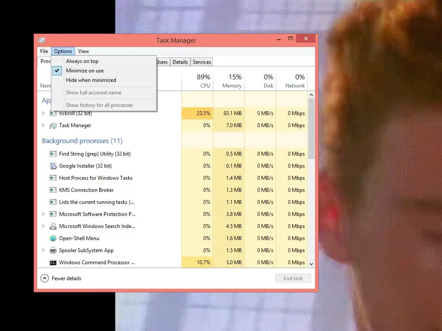Click the End task button
This screenshot has height=331, width=442.
point(293,278)
